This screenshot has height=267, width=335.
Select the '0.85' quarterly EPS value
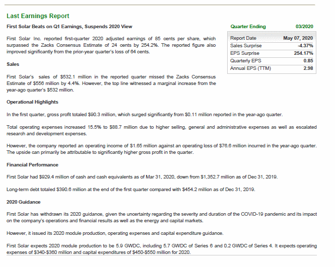pos(308,61)
